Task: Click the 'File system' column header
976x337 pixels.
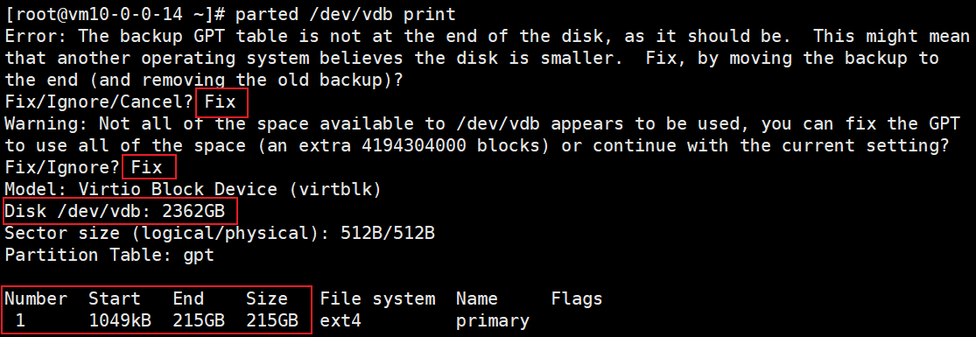Action: [x=377, y=299]
